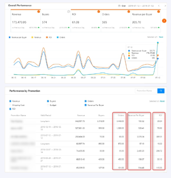This screenshot has width=171, height=178.
Task: Enable the Budget checkbox
Action: point(48,105)
